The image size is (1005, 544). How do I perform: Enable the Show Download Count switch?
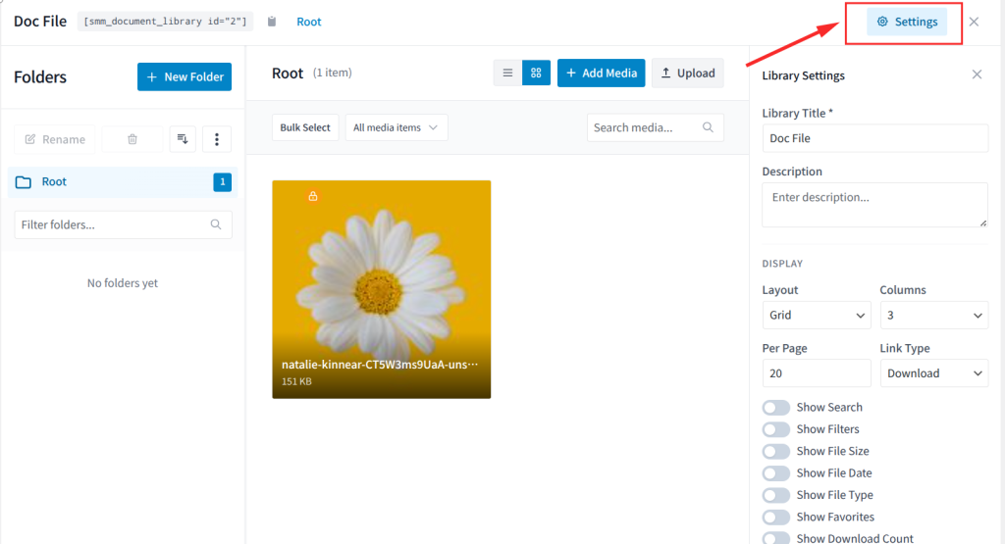776,538
